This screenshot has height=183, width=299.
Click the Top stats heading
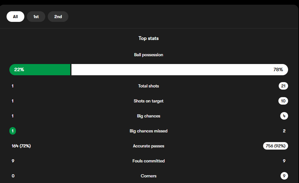(149, 38)
